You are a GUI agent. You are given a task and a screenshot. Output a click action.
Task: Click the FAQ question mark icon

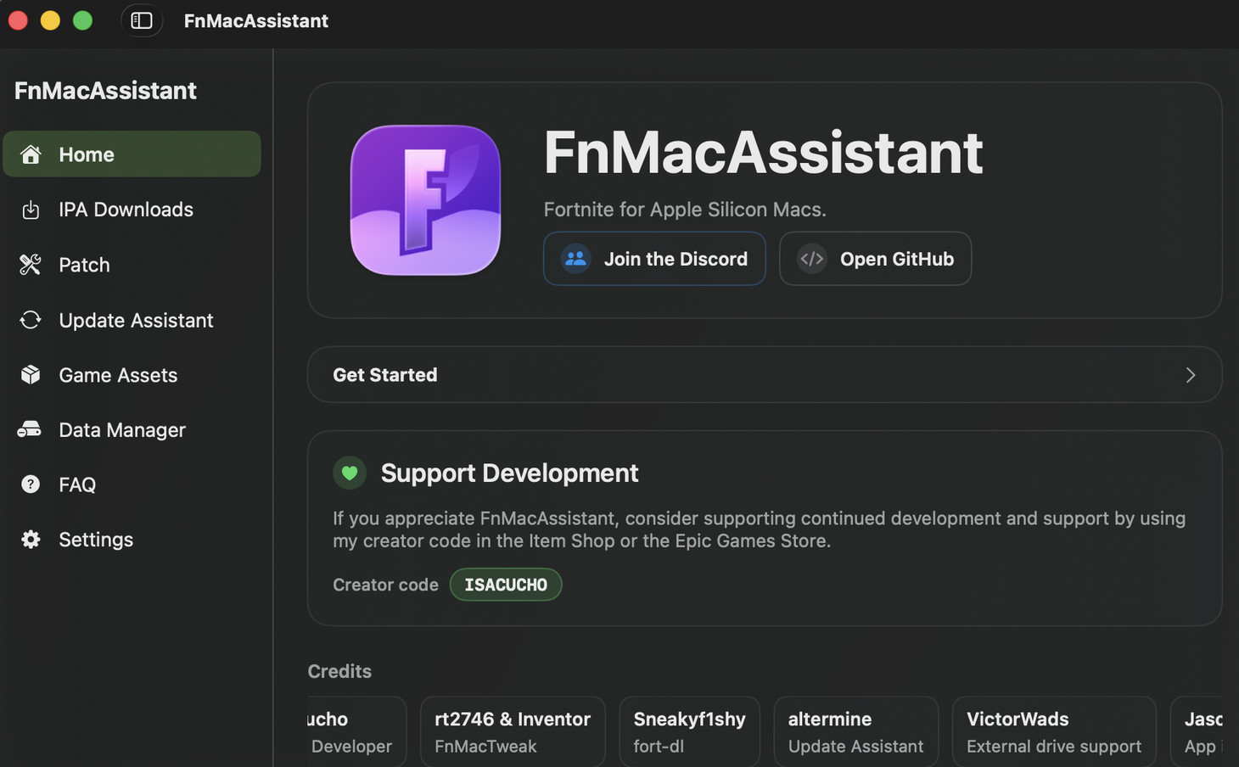(x=31, y=484)
